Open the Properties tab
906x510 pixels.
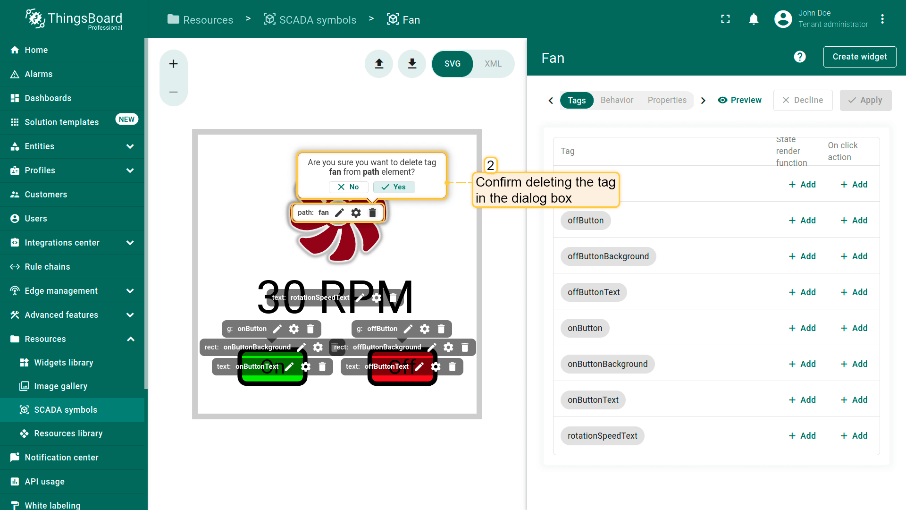coord(667,100)
